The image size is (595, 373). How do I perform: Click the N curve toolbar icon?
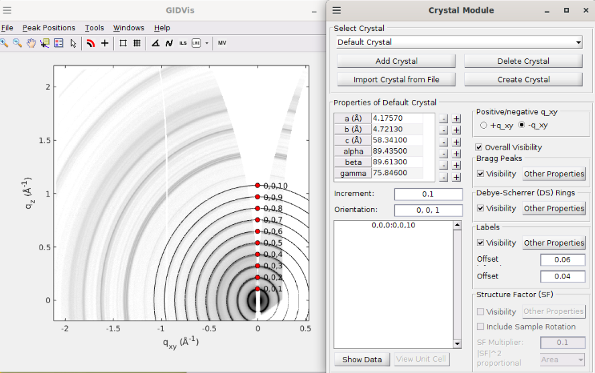169,43
